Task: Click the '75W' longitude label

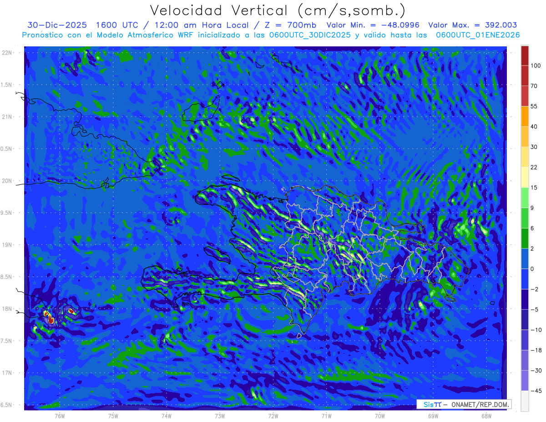Action: point(113,416)
